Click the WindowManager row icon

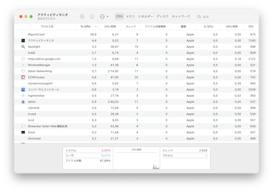(x=23, y=65)
